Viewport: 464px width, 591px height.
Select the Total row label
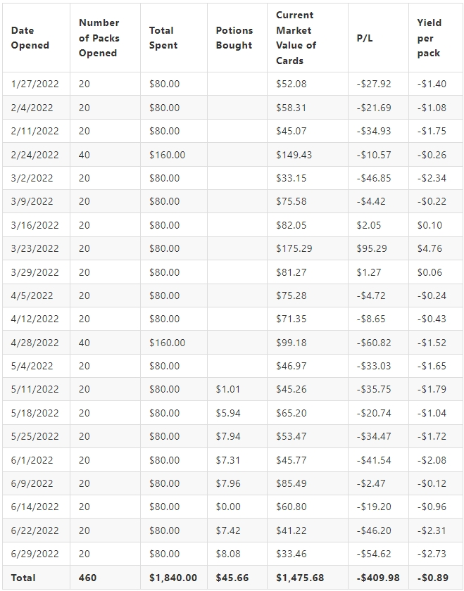pos(36,578)
